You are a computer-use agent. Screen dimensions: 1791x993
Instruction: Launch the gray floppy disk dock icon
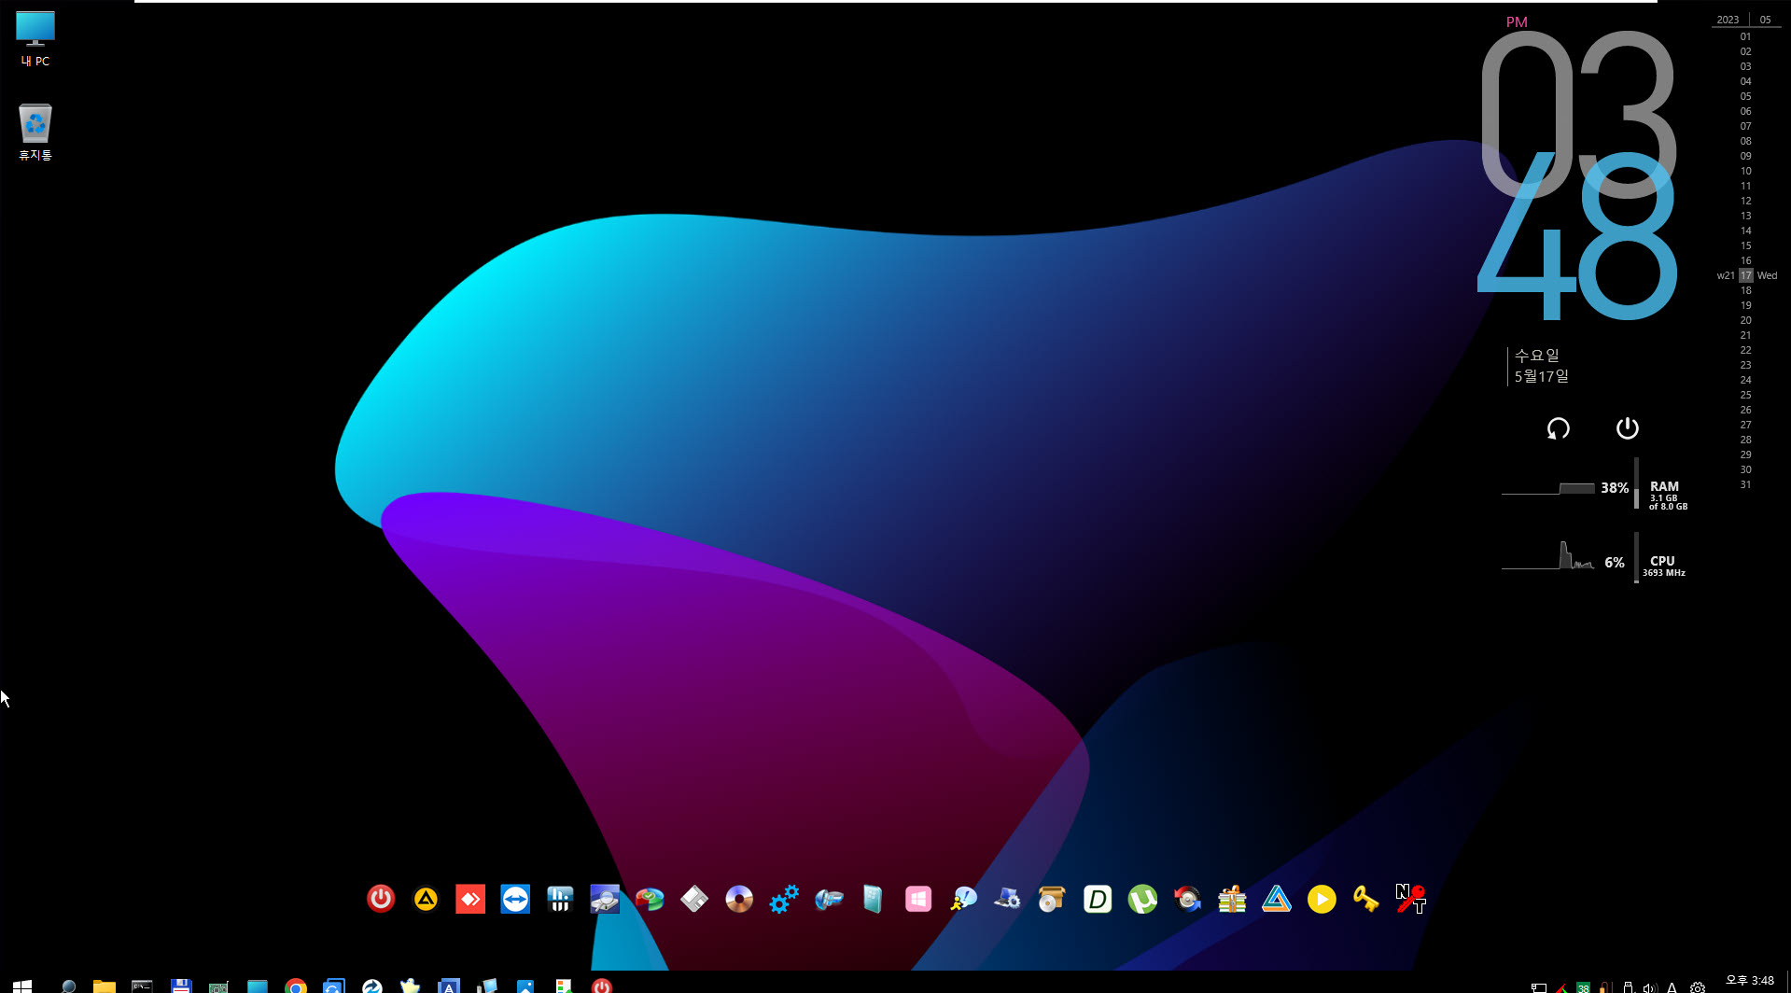coord(694,899)
